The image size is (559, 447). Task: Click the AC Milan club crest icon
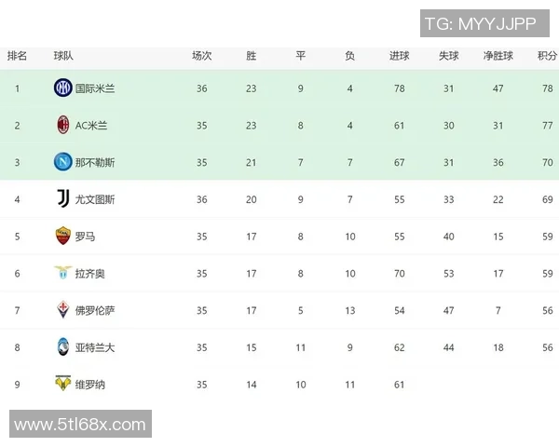click(x=62, y=125)
